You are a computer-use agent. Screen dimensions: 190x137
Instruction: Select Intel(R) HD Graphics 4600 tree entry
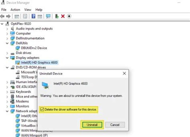click(x=39, y=63)
